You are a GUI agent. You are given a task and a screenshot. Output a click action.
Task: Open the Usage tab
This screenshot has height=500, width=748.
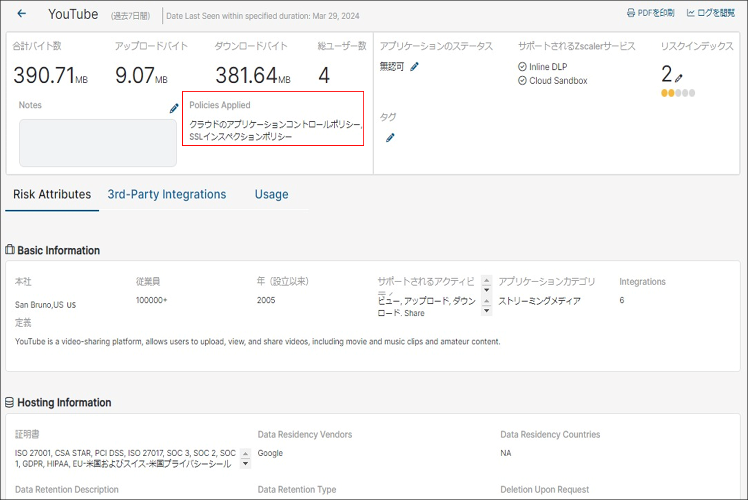coord(271,195)
